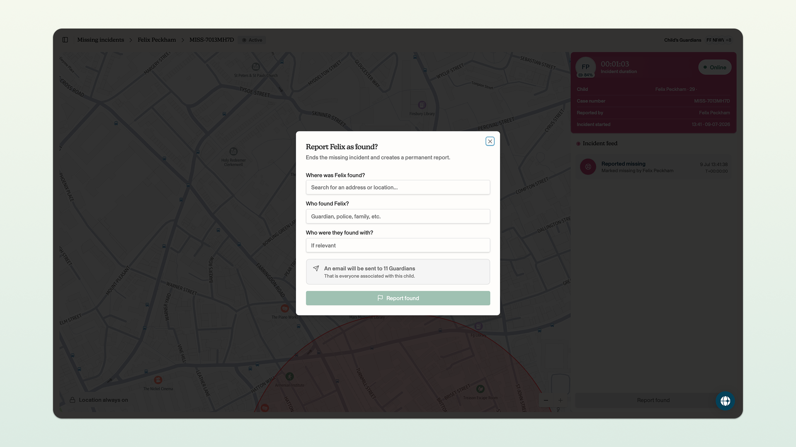The image size is (796, 447).
Task: Close the Report Felix as found dialog
Action: click(x=490, y=142)
